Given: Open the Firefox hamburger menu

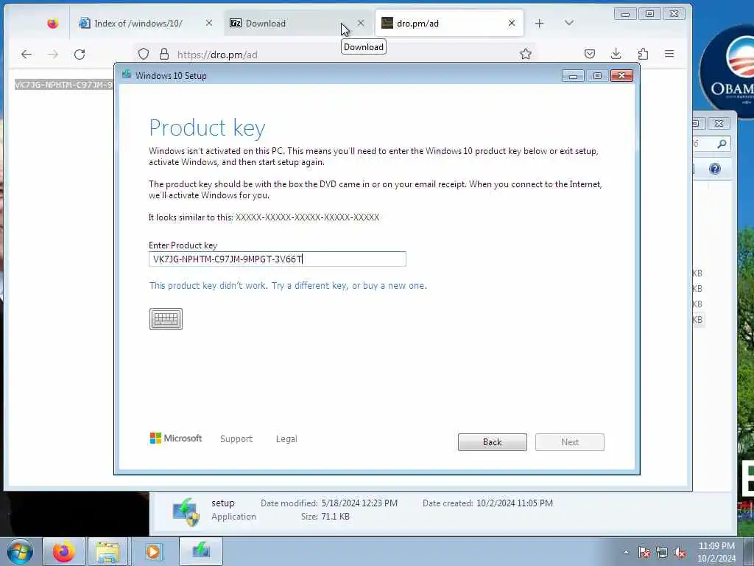Looking at the screenshot, I should point(669,53).
